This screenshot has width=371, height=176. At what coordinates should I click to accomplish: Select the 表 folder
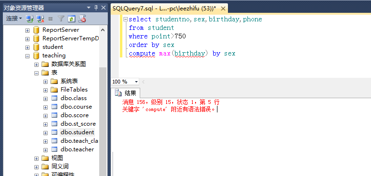pos(54,73)
